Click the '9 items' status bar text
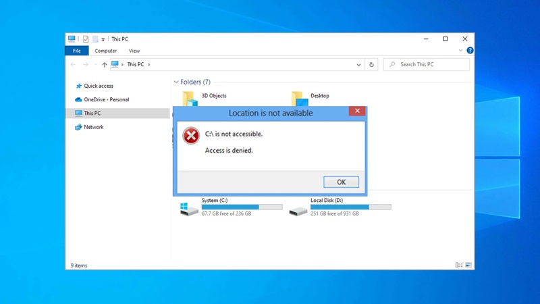 79,265
